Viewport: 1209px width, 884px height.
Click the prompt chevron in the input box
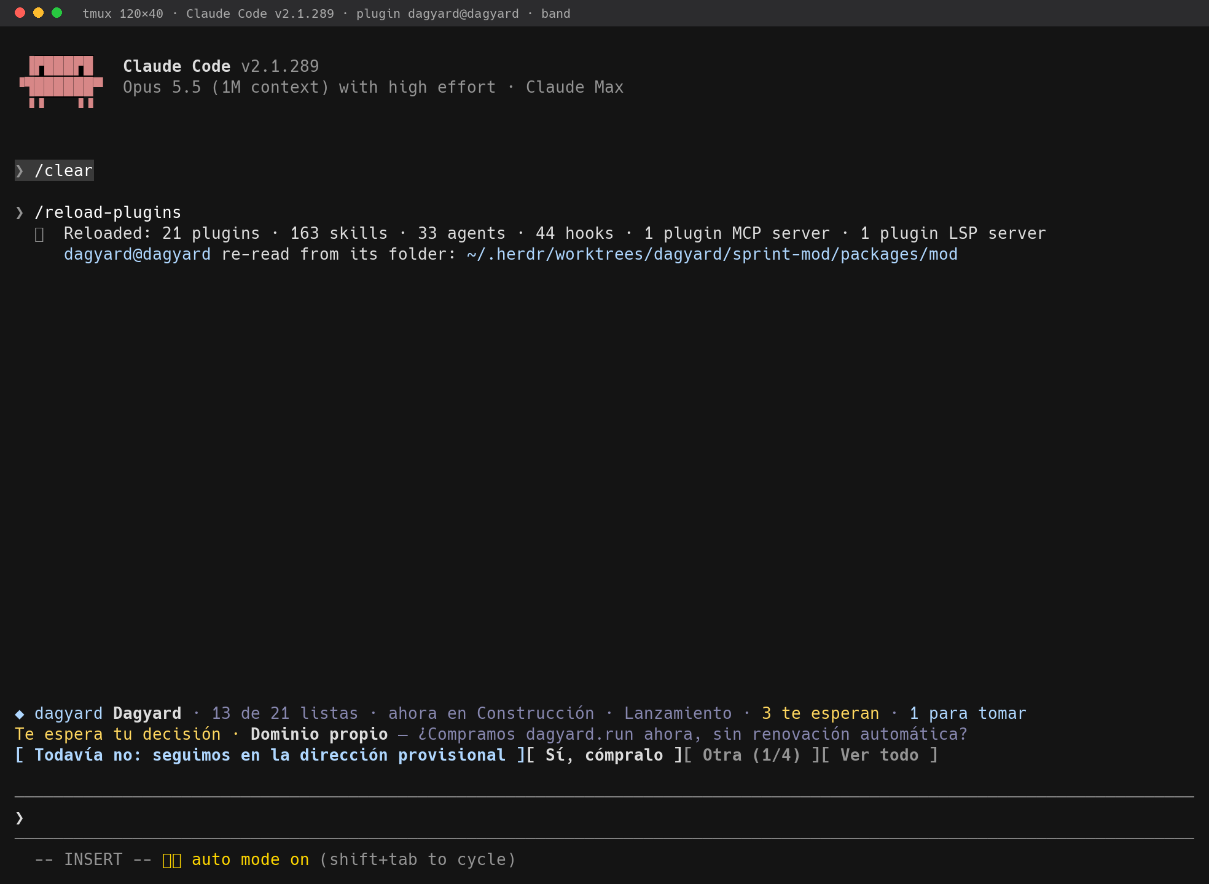(20, 818)
